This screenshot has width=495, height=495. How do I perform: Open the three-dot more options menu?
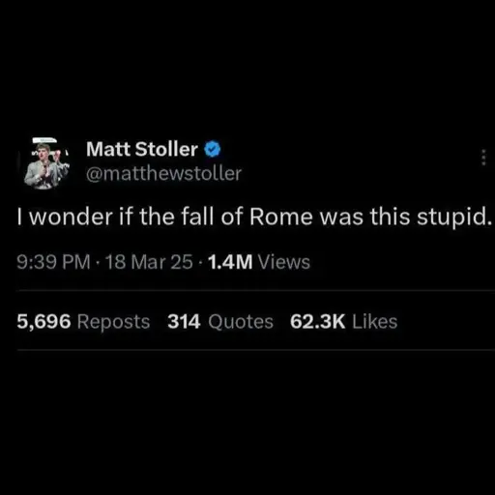tap(483, 158)
